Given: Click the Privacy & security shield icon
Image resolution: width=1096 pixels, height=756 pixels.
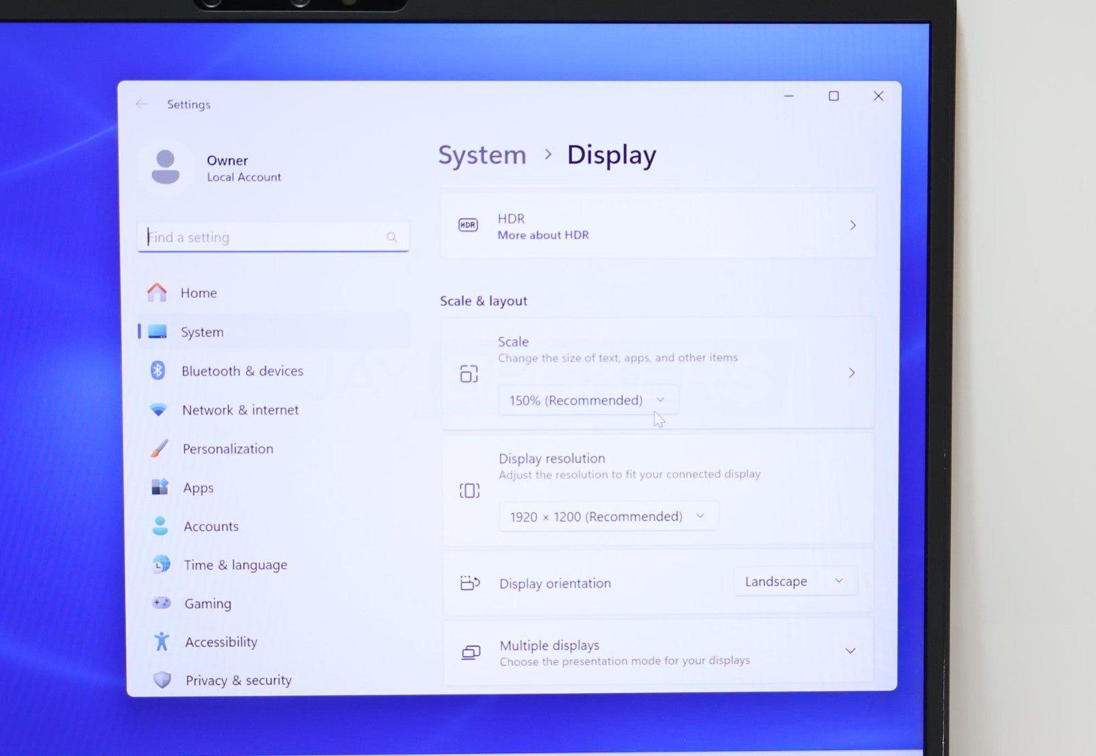Looking at the screenshot, I should [x=162, y=679].
